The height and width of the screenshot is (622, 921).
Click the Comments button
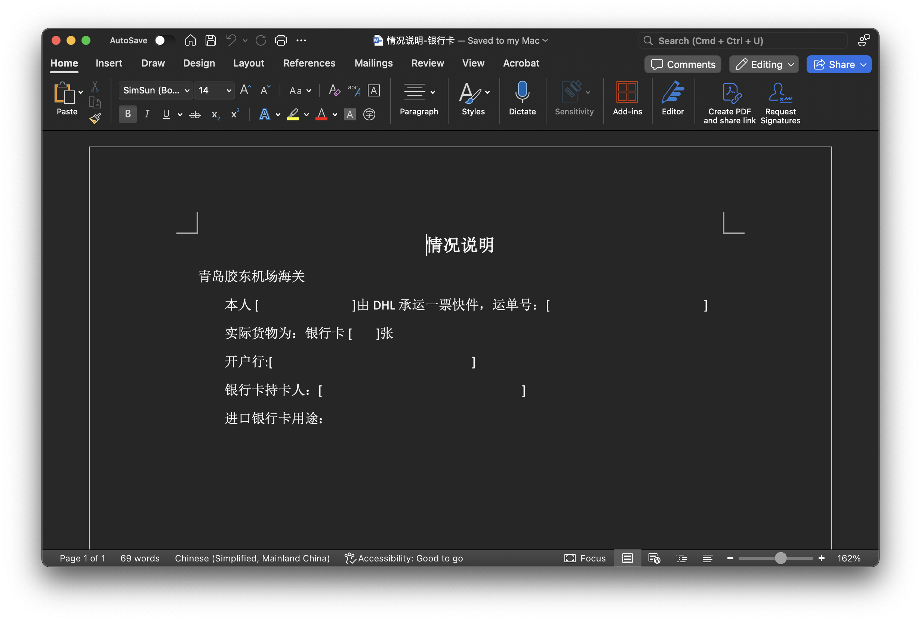tap(683, 65)
